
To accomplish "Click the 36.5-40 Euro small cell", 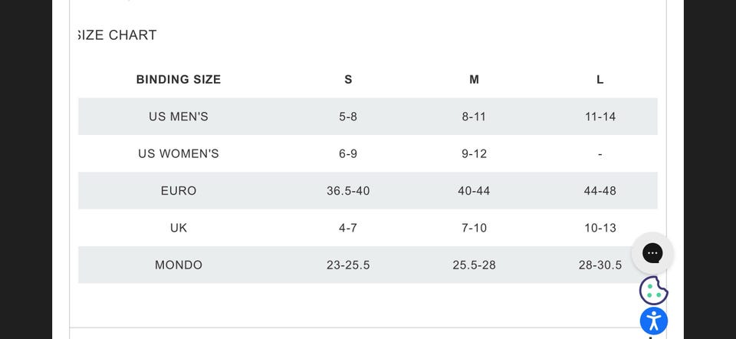I will click(x=348, y=191).
